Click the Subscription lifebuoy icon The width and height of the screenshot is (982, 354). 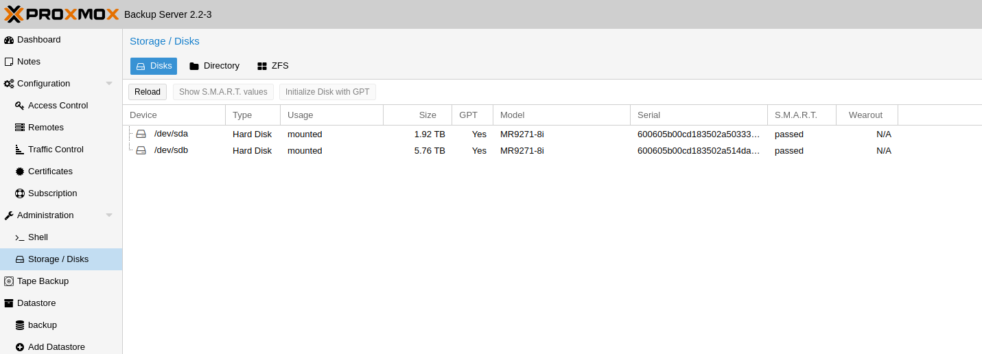(20, 193)
